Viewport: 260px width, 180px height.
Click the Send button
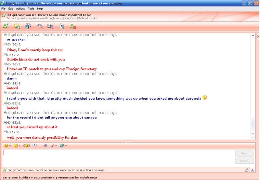pyautogui.click(x=244, y=153)
